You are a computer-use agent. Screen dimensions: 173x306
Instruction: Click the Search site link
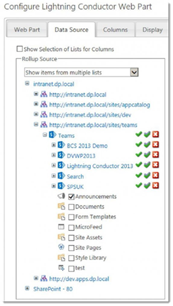coord(75,177)
